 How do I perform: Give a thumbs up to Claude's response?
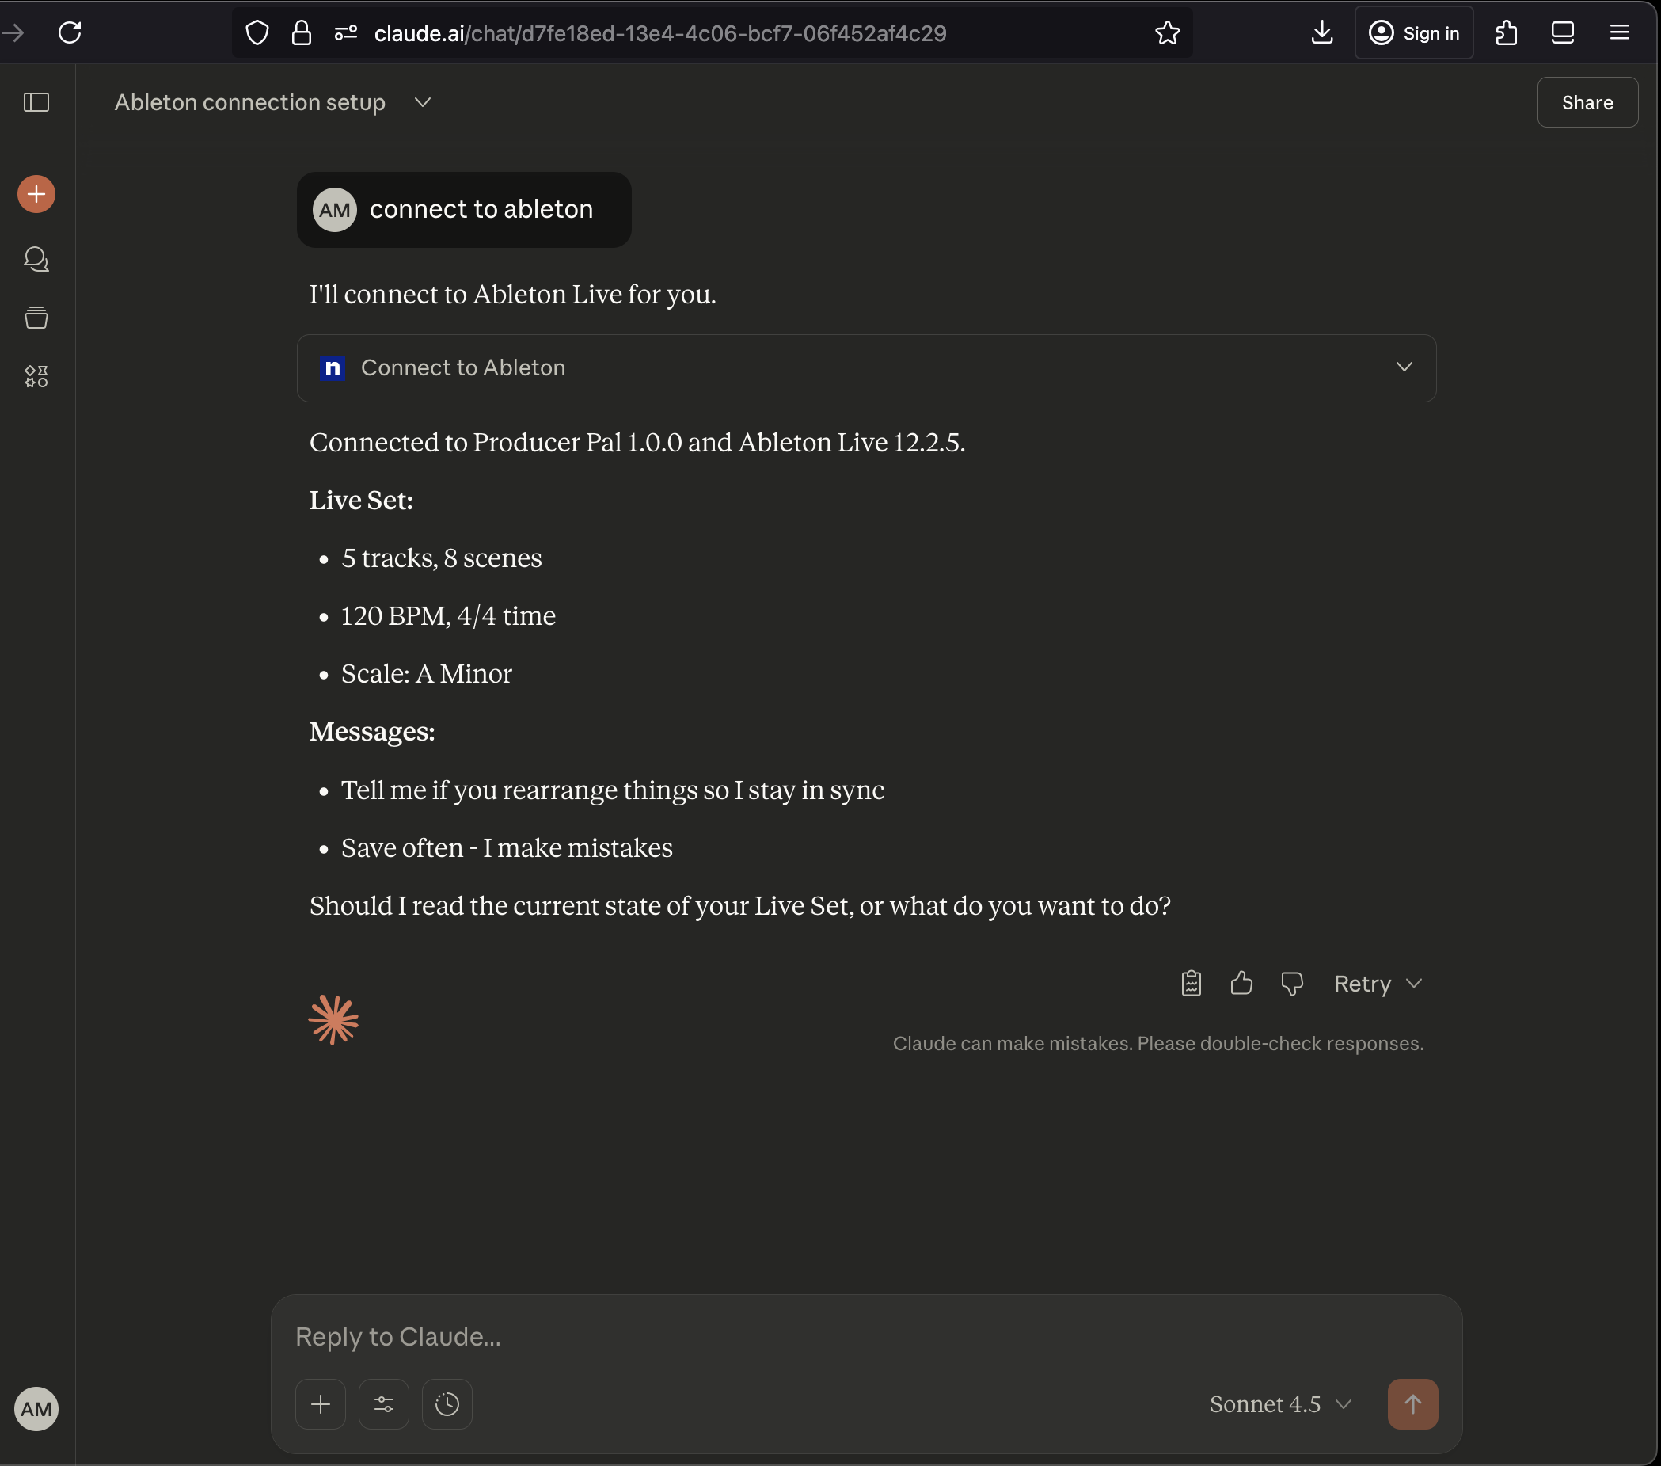click(1241, 983)
